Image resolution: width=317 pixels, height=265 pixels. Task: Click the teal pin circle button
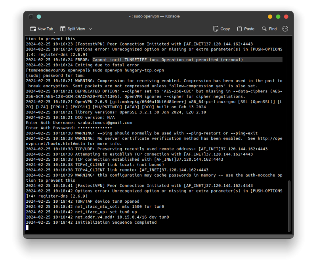[39, 17]
